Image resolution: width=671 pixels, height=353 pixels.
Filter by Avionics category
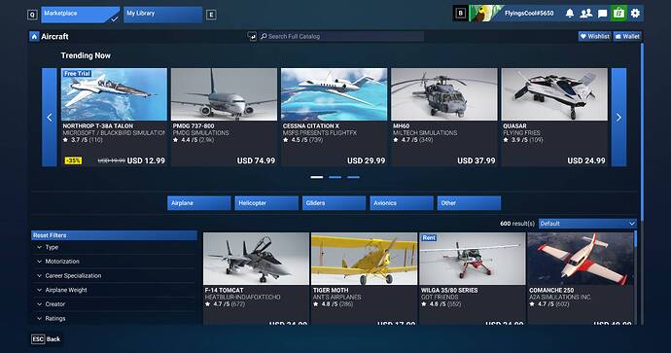pos(402,203)
